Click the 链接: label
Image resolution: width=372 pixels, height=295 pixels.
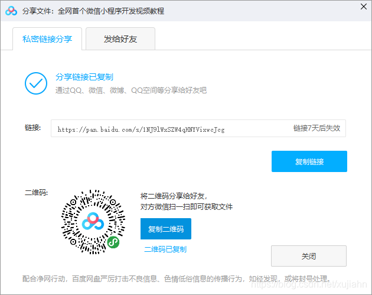click(x=32, y=128)
